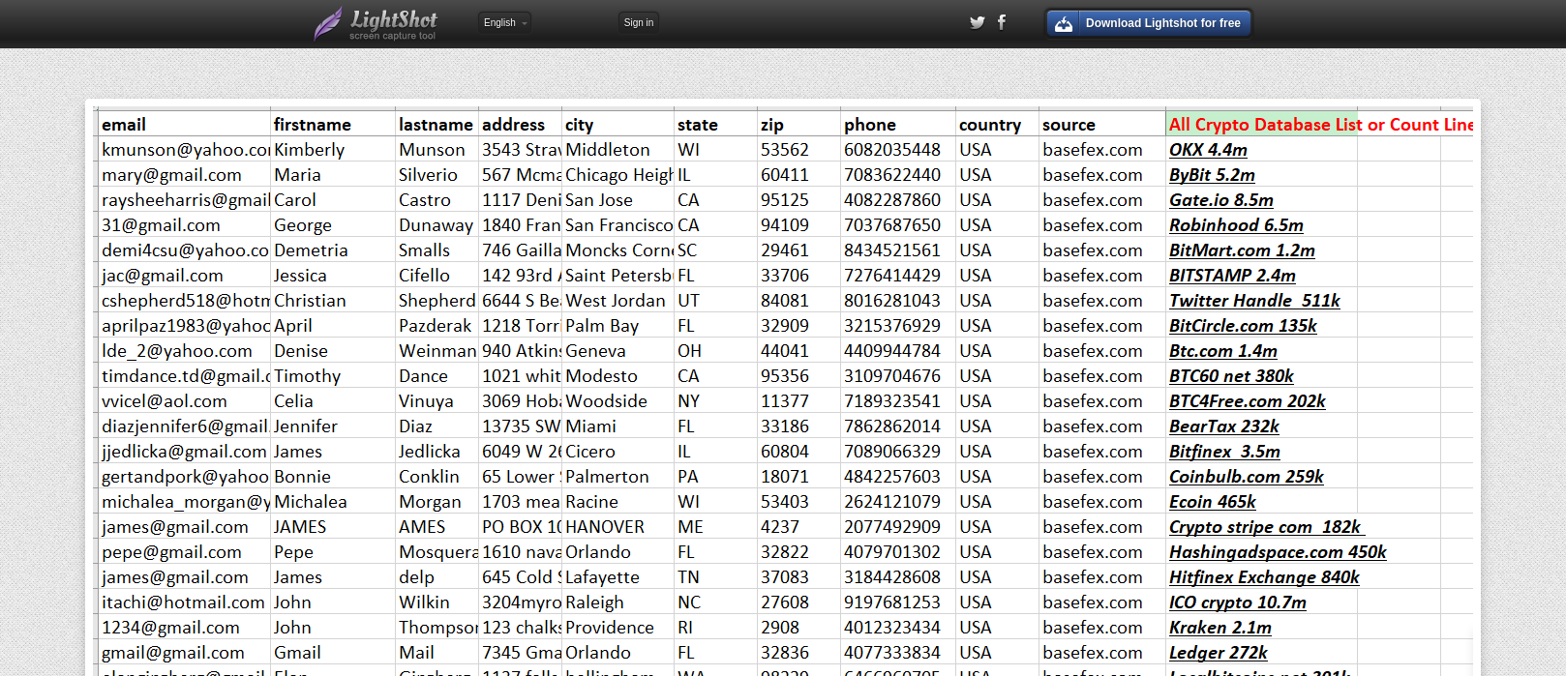
Task: Click Download Lightshot for free button
Action: [1149, 23]
